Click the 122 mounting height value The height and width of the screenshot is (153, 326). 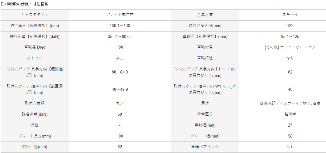(x=290, y=25)
